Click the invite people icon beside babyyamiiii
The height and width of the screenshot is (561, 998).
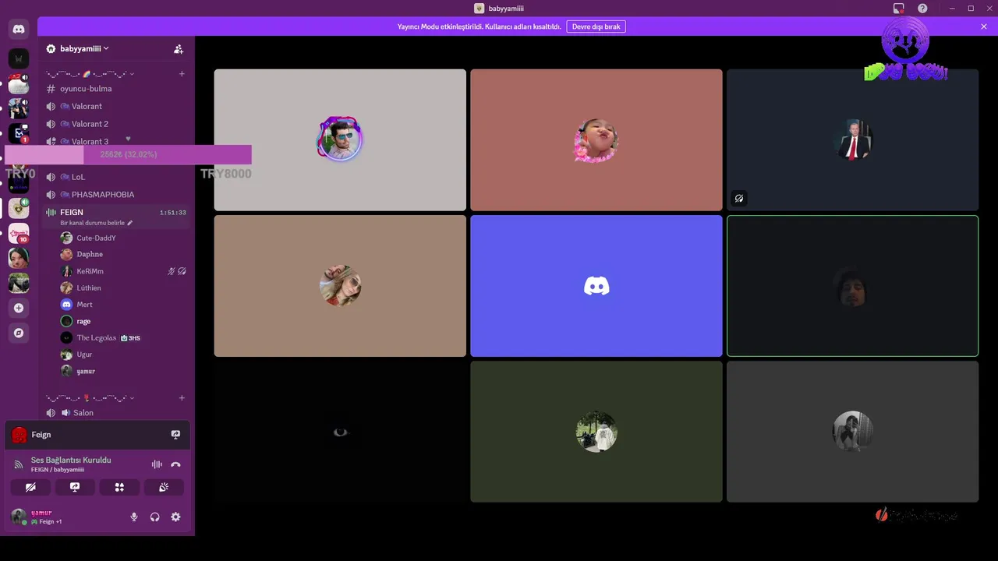tap(179, 48)
